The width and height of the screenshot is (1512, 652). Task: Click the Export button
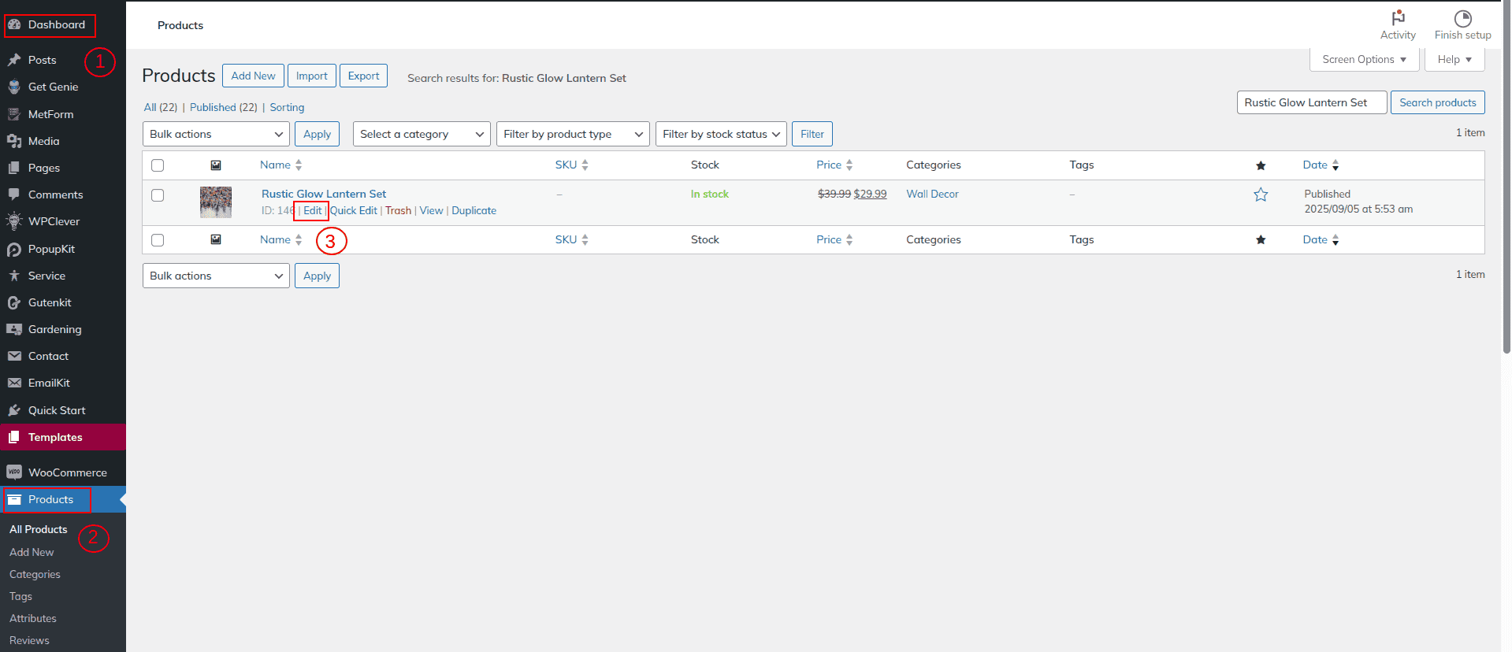[363, 76]
